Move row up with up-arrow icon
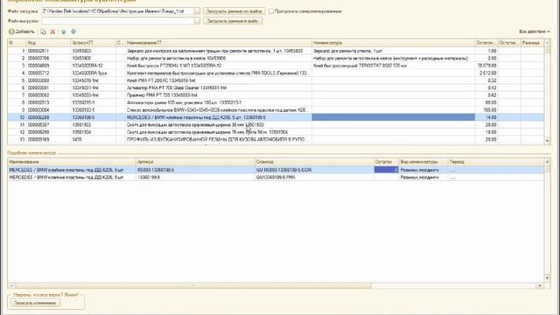 pos(64,31)
